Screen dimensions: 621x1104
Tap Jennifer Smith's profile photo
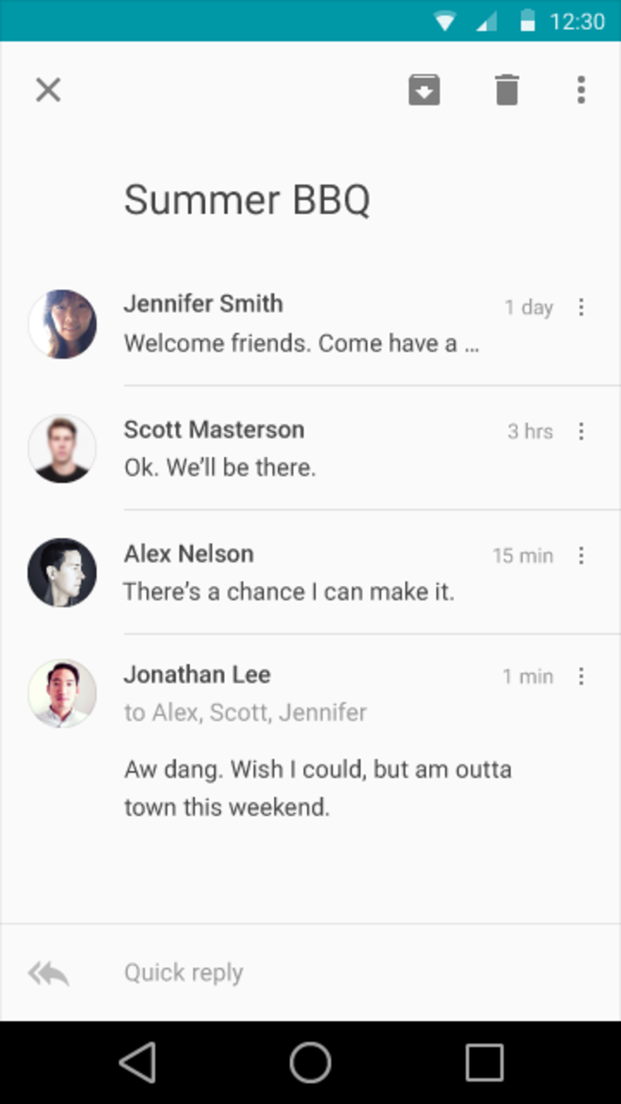pos(62,325)
